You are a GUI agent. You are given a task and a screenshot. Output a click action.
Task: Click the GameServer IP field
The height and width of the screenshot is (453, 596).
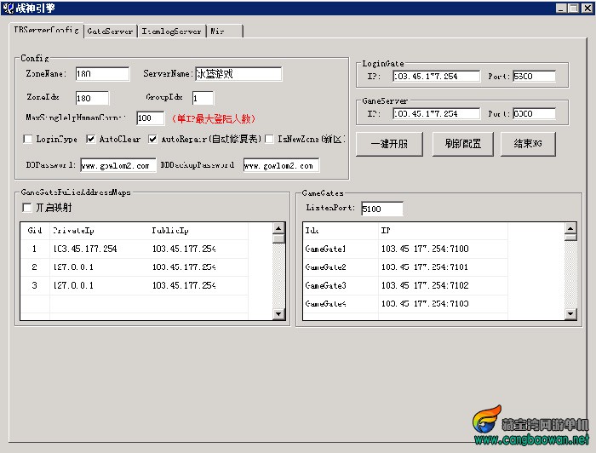pos(436,113)
